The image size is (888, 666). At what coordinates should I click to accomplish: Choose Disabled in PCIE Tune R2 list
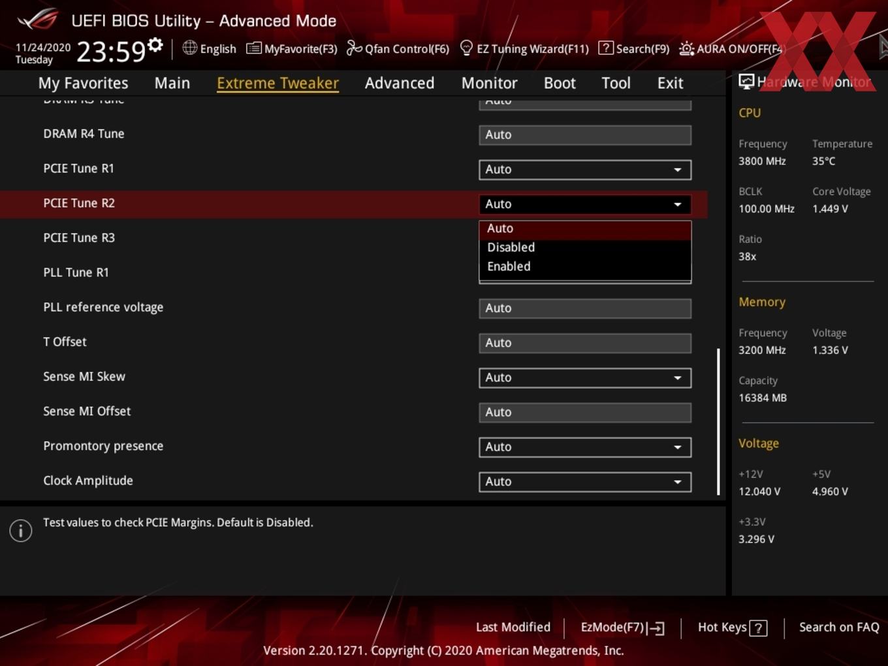point(585,247)
